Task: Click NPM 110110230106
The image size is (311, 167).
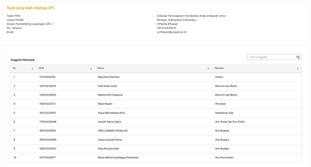Action: coord(47,77)
